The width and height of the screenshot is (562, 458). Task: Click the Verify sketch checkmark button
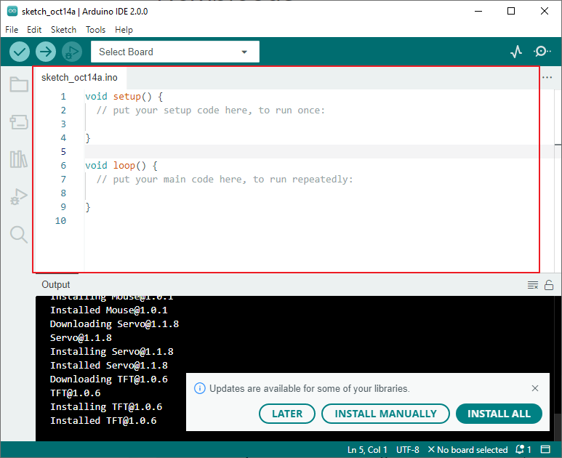click(x=20, y=52)
